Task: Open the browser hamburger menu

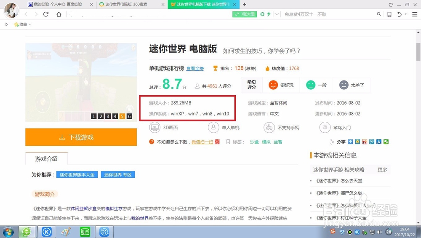Action: point(415,14)
